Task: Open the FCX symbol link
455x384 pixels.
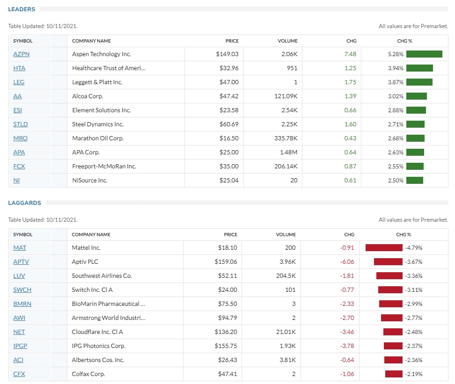Action: tap(19, 166)
